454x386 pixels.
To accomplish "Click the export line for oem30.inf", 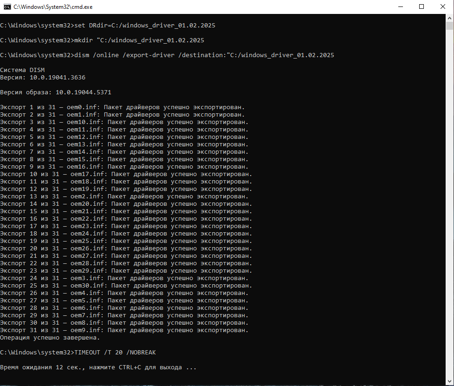I will point(126,286).
